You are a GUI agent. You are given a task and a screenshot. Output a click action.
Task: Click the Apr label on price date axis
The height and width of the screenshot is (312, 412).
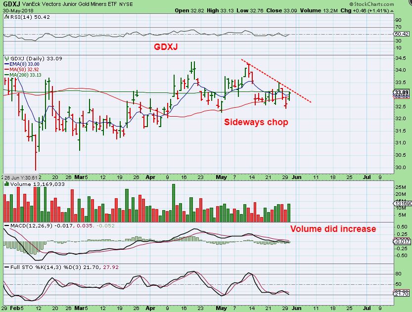pos(150,178)
